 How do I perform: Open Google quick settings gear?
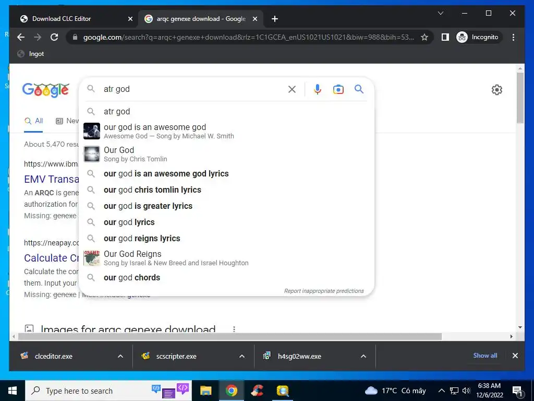[497, 90]
